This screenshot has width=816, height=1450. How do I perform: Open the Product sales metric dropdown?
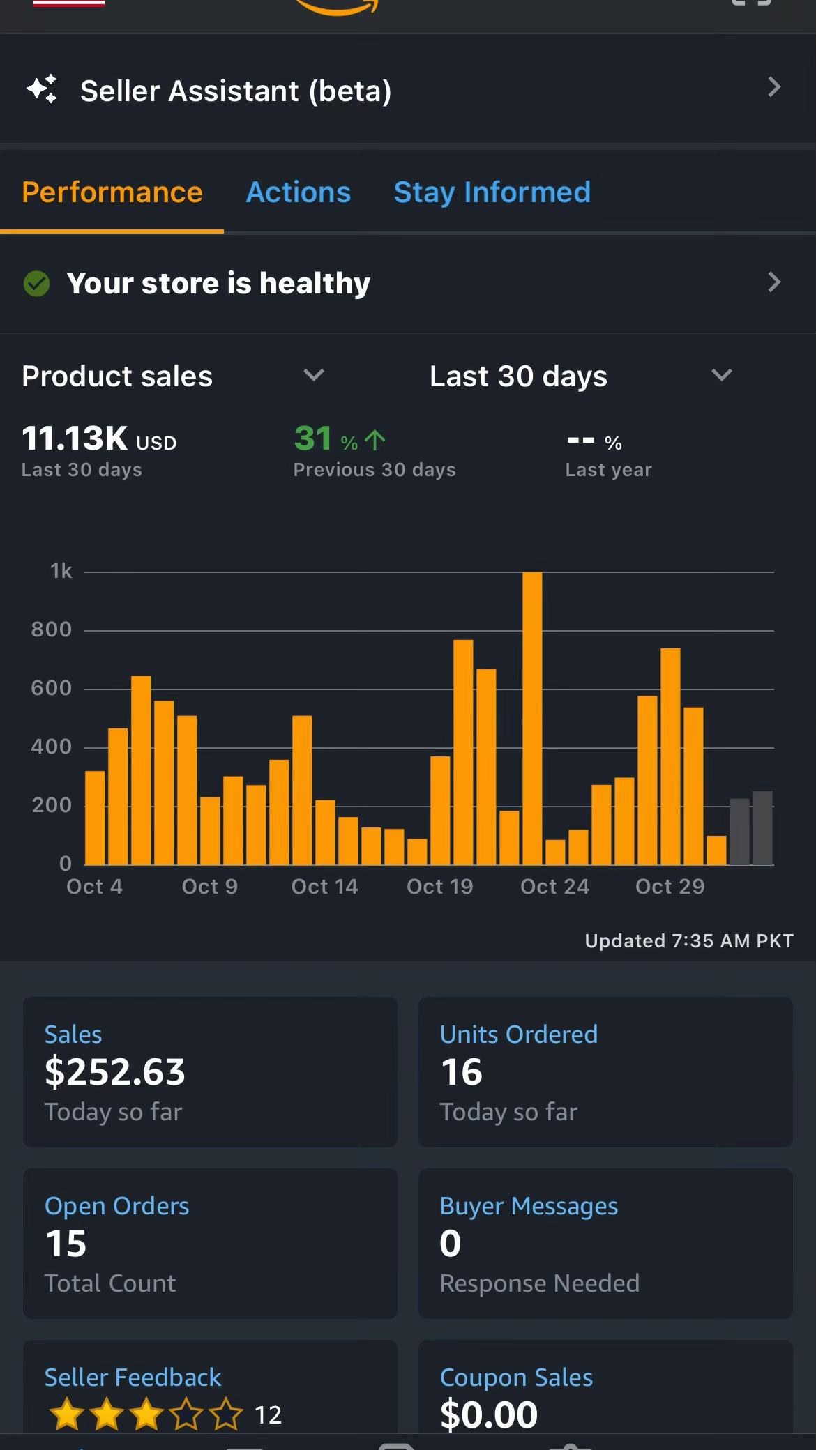(x=173, y=376)
